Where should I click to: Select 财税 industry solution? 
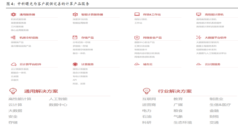tap(214, 116)
